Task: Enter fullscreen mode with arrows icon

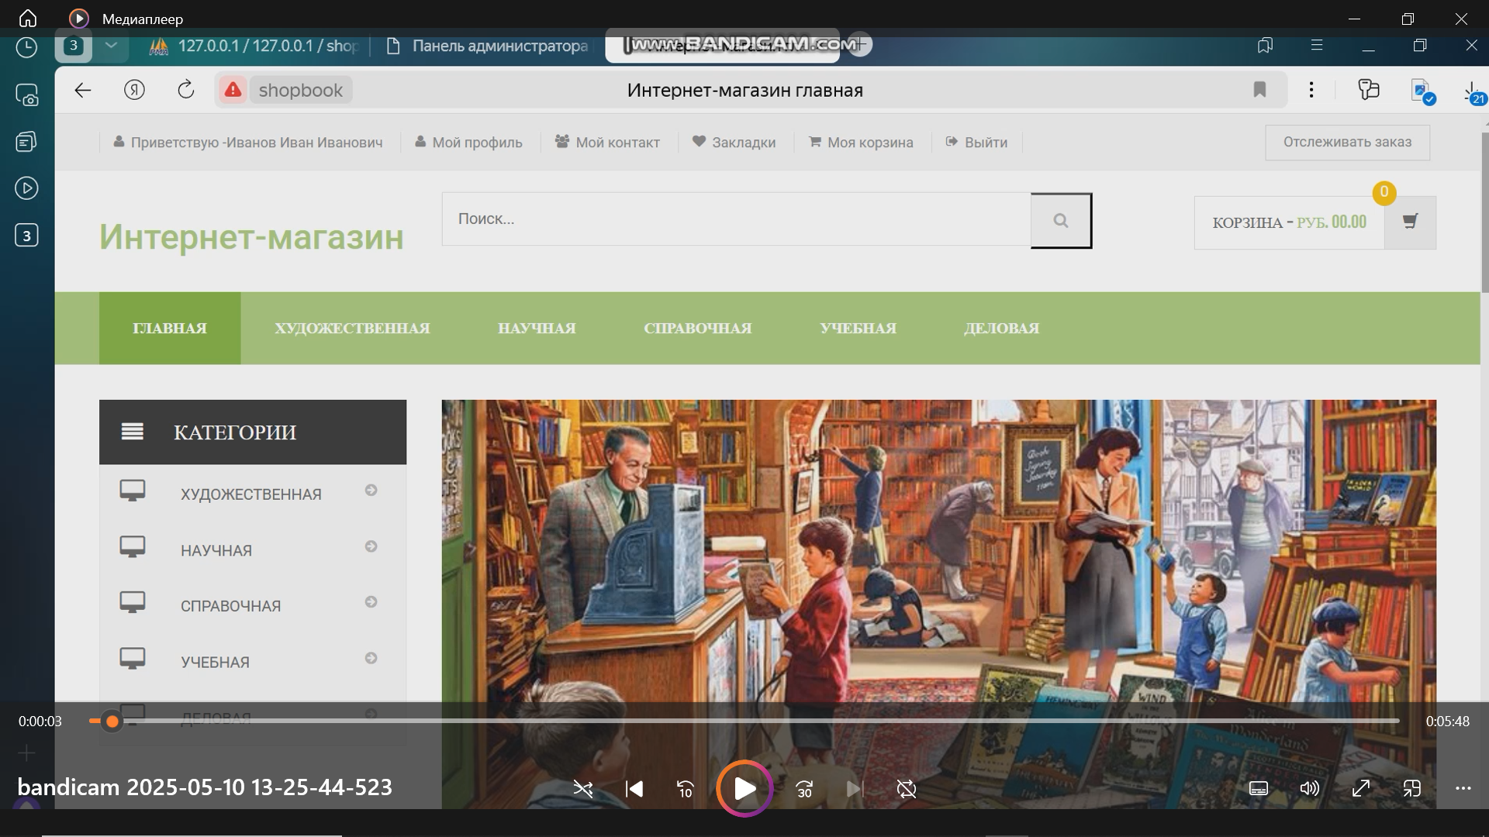Action: 1360,788
